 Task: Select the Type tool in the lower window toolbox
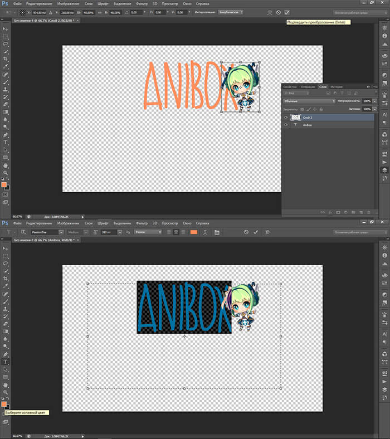(6, 362)
